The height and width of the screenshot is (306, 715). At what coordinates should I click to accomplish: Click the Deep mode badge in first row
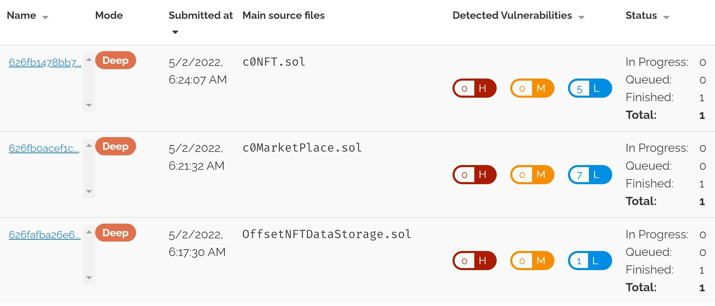(x=115, y=60)
